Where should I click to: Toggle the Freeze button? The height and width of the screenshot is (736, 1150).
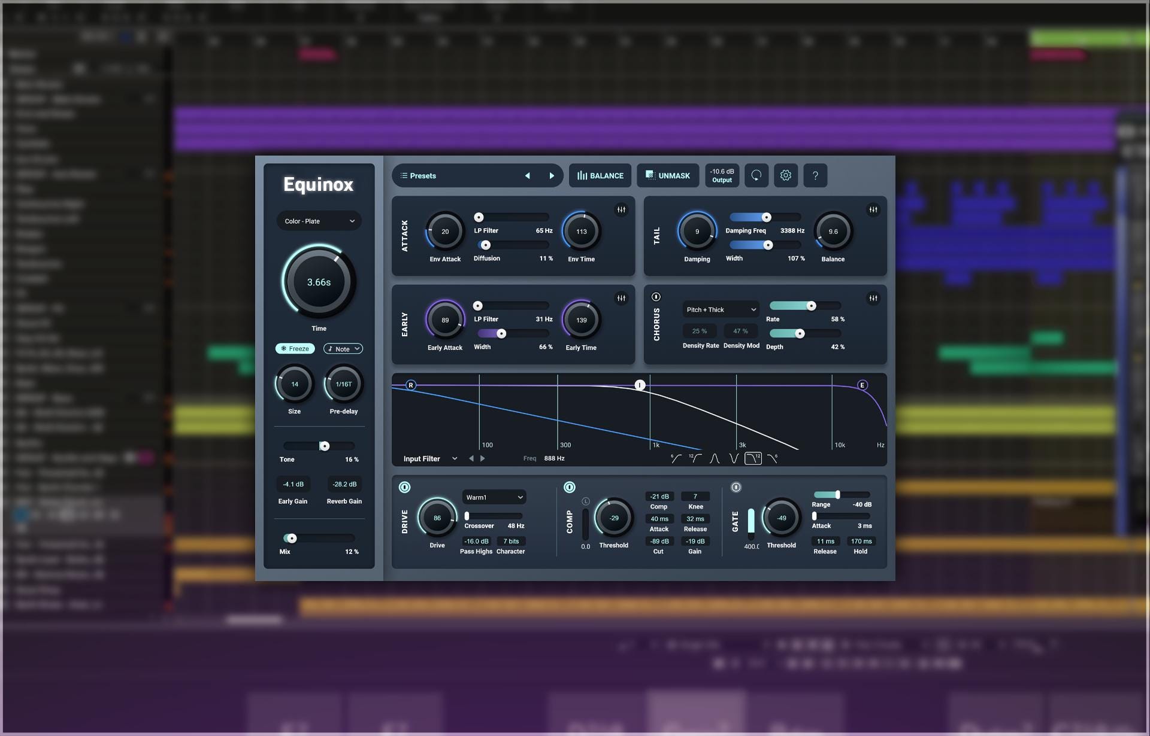click(x=295, y=348)
